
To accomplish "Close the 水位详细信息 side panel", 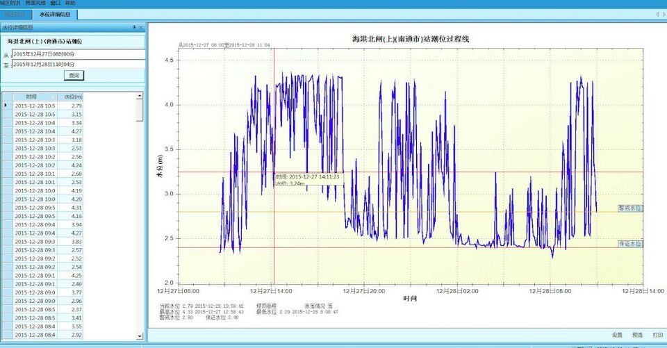I will tap(141, 27).
